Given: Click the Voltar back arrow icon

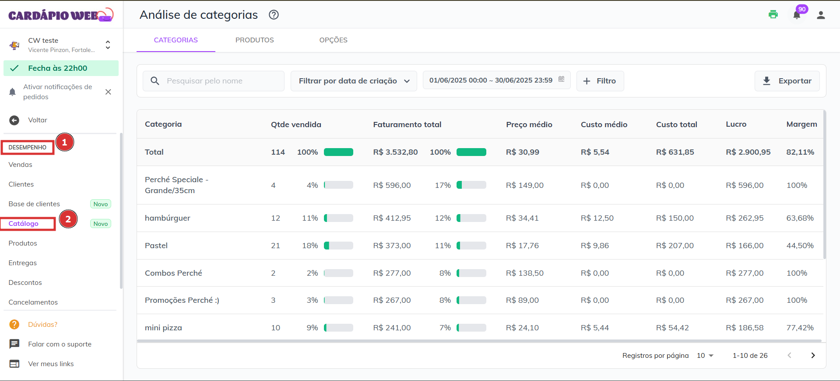Looking at the screenshot, I should (14, 120).
